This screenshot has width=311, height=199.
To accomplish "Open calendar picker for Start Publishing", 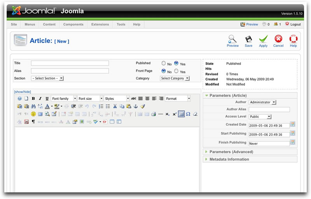I will 293,133.
